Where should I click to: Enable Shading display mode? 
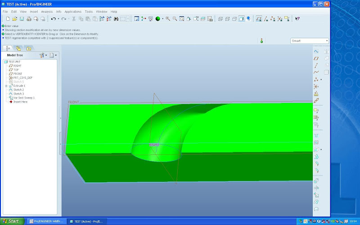pyautogui.click(x=242, y=19)
